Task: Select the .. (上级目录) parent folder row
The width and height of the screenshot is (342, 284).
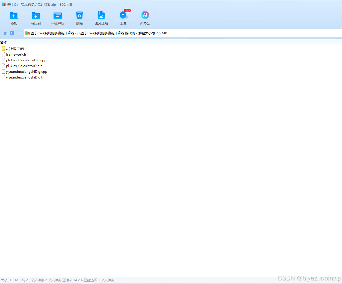Action: tap(13, 49)
